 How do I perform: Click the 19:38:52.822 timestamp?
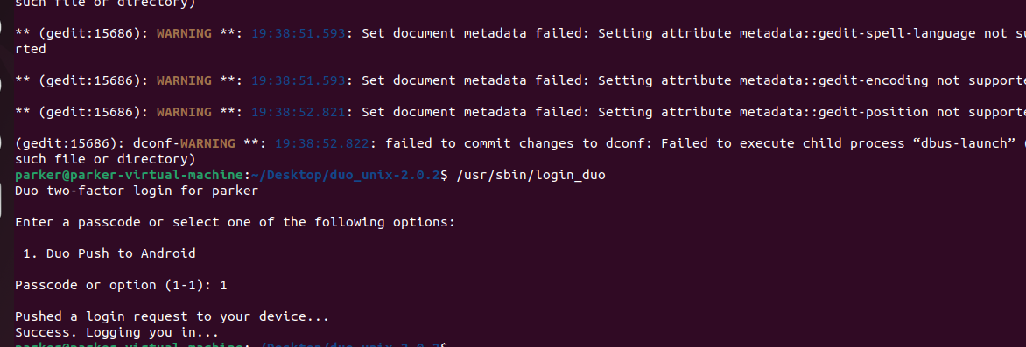click(322, 143)
